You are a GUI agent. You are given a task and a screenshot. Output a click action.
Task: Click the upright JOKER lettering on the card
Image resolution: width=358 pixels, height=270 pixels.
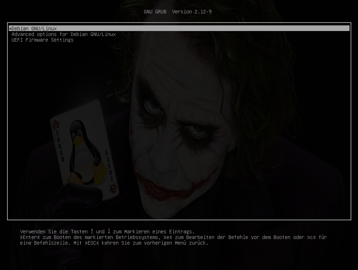60,149
